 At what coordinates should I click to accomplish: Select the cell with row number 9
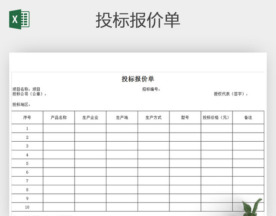coord(27,198)
